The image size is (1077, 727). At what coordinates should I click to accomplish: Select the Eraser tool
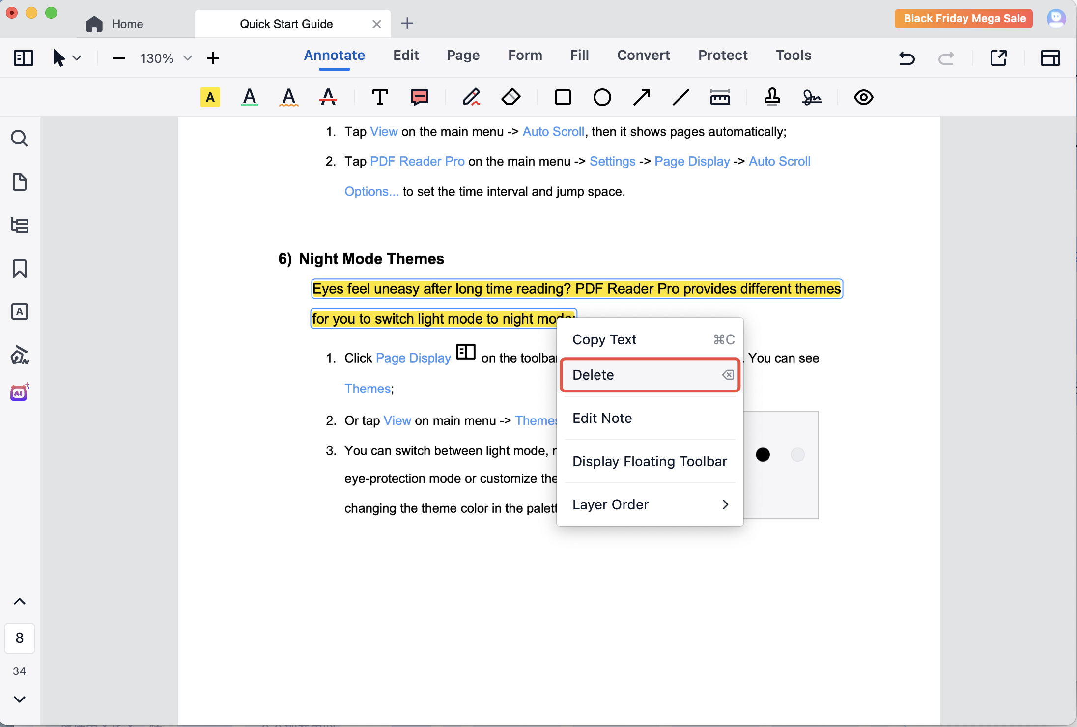tap(510, 97)
